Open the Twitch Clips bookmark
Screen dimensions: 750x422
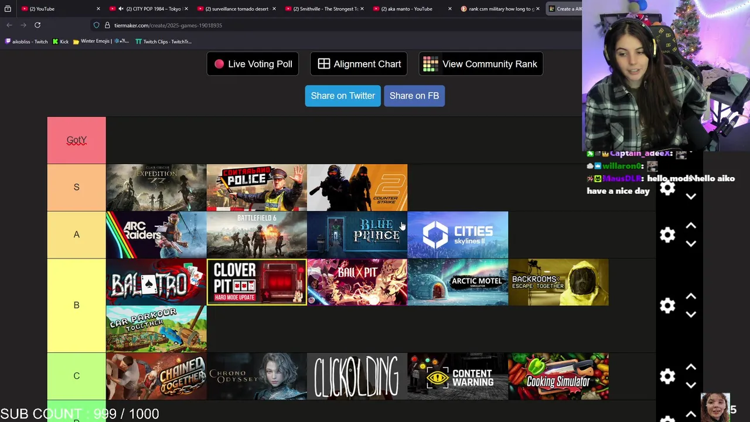click(163, 42)
